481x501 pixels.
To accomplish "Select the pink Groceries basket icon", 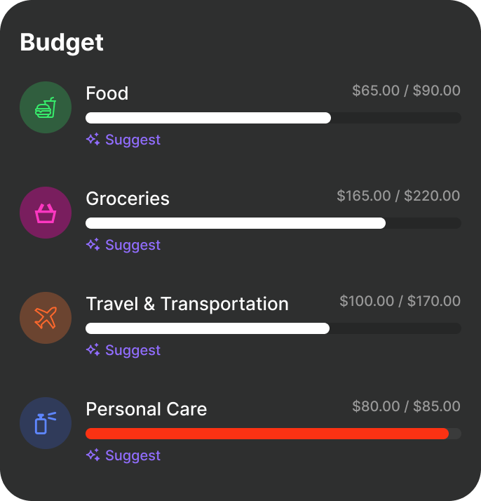I will [46, 213].
